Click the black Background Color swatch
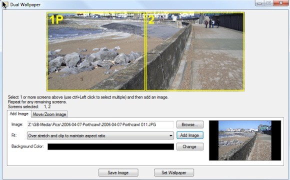Viewport: 290px width, 180px height. pos(110,146)
